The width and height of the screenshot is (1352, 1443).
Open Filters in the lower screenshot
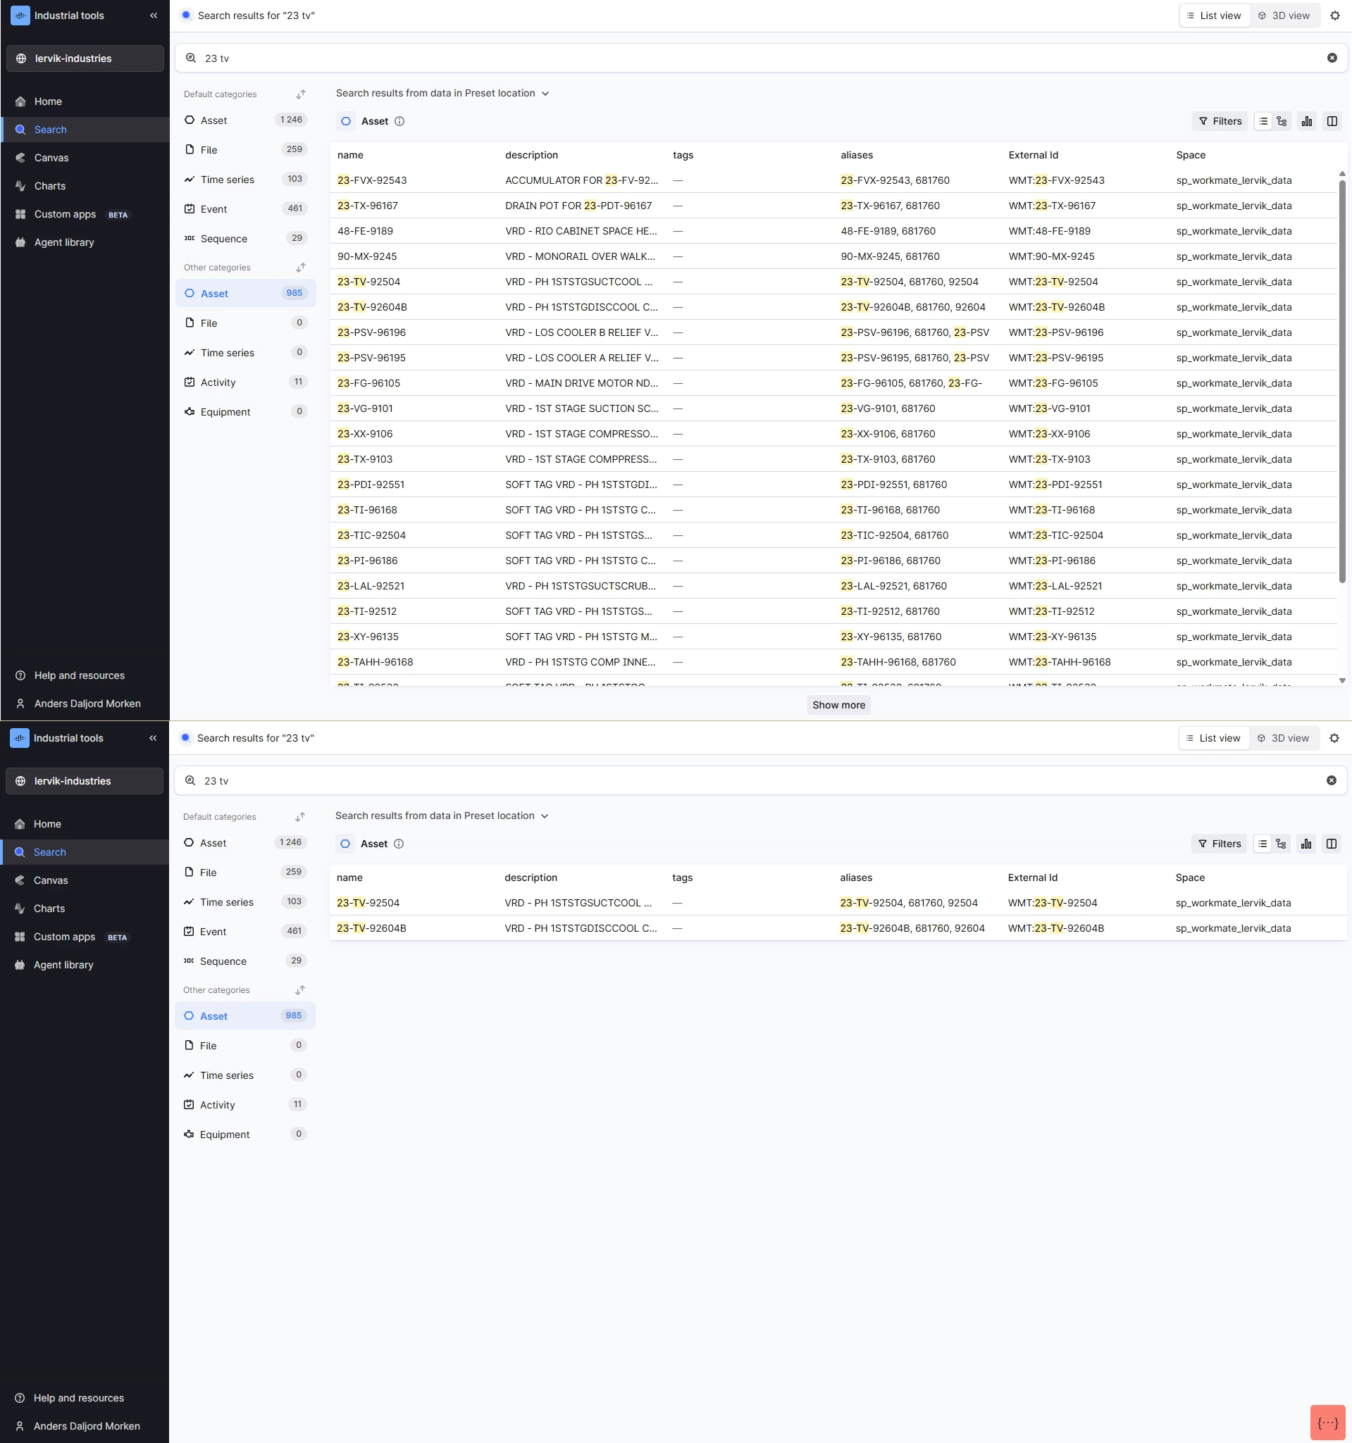pos(1219,844)
